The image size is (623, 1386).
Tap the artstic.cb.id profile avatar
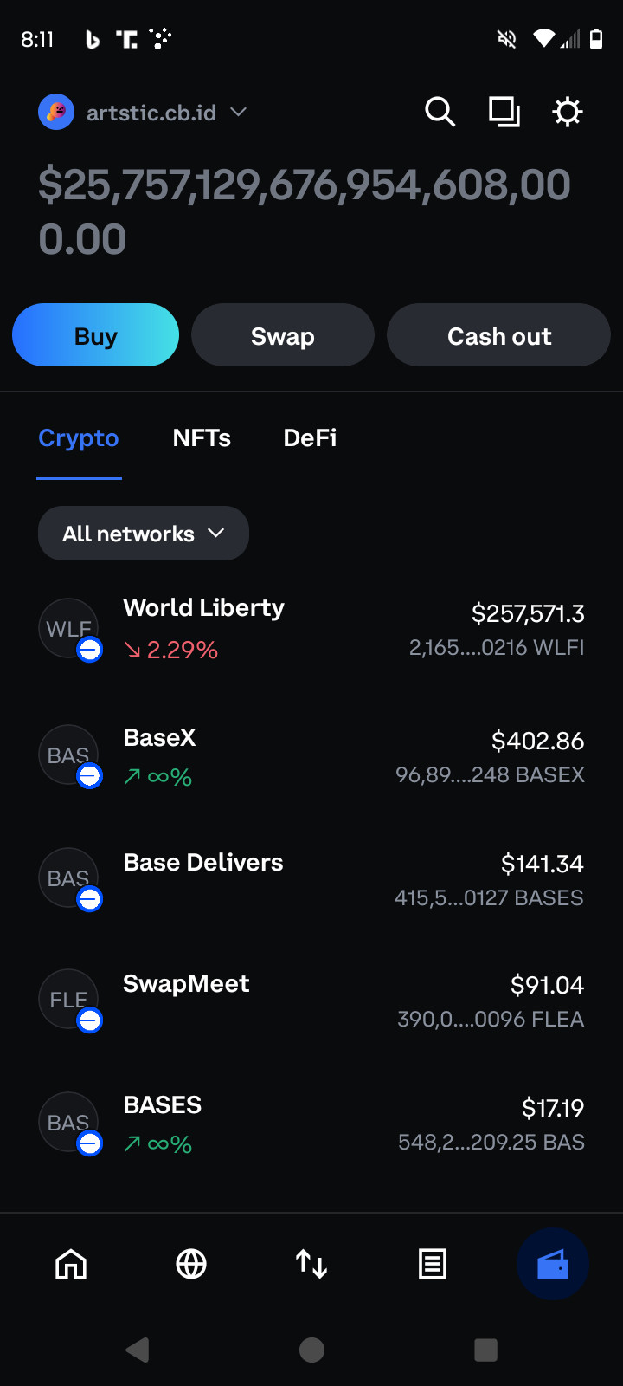pyautogui.click(x=56, y=112)
